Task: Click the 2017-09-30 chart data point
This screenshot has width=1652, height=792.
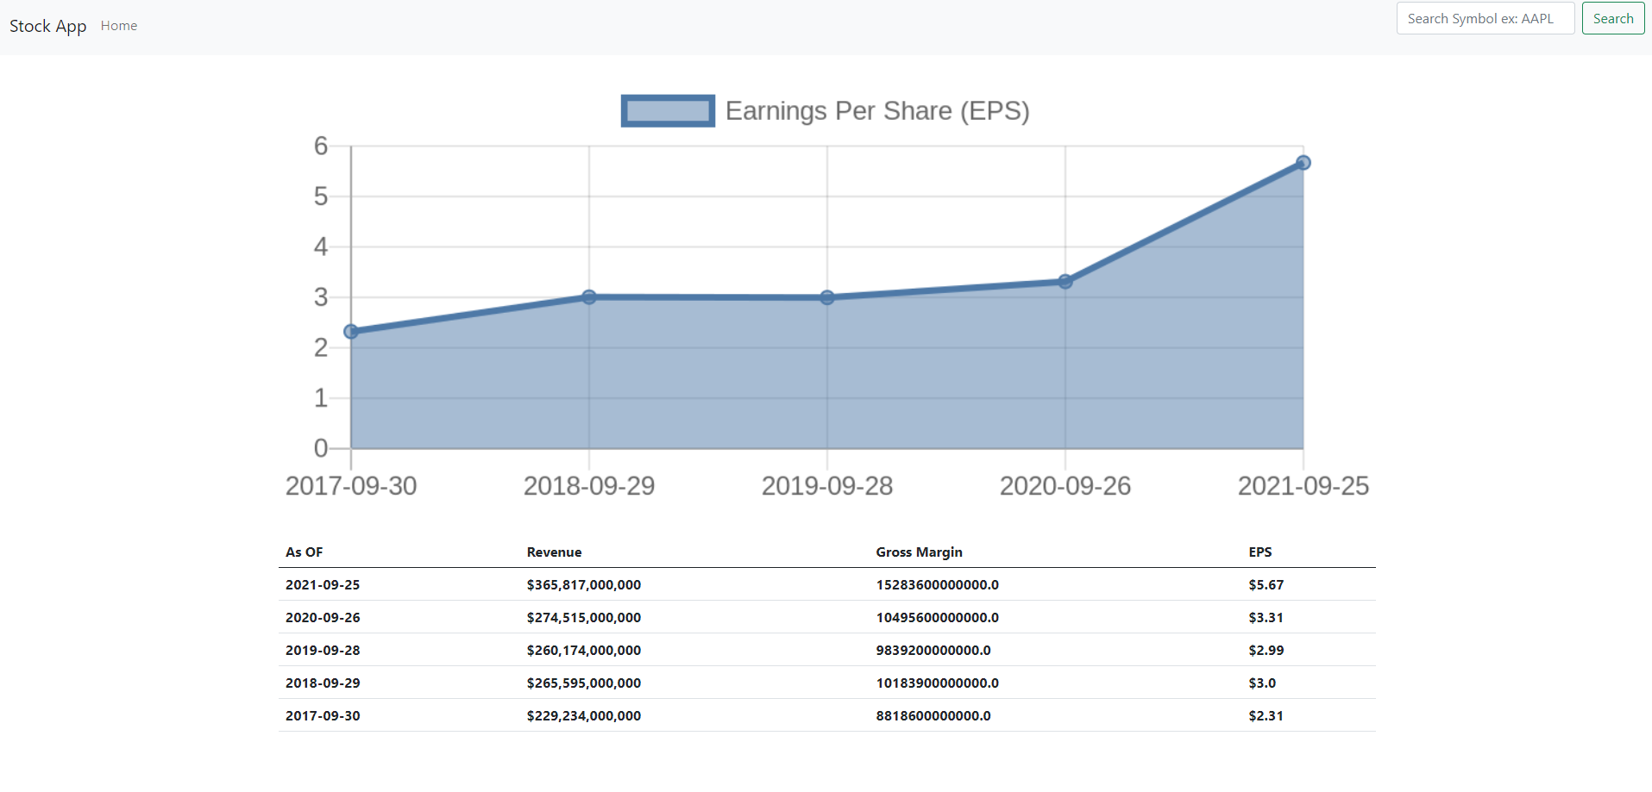Action: tap(351, 332)
